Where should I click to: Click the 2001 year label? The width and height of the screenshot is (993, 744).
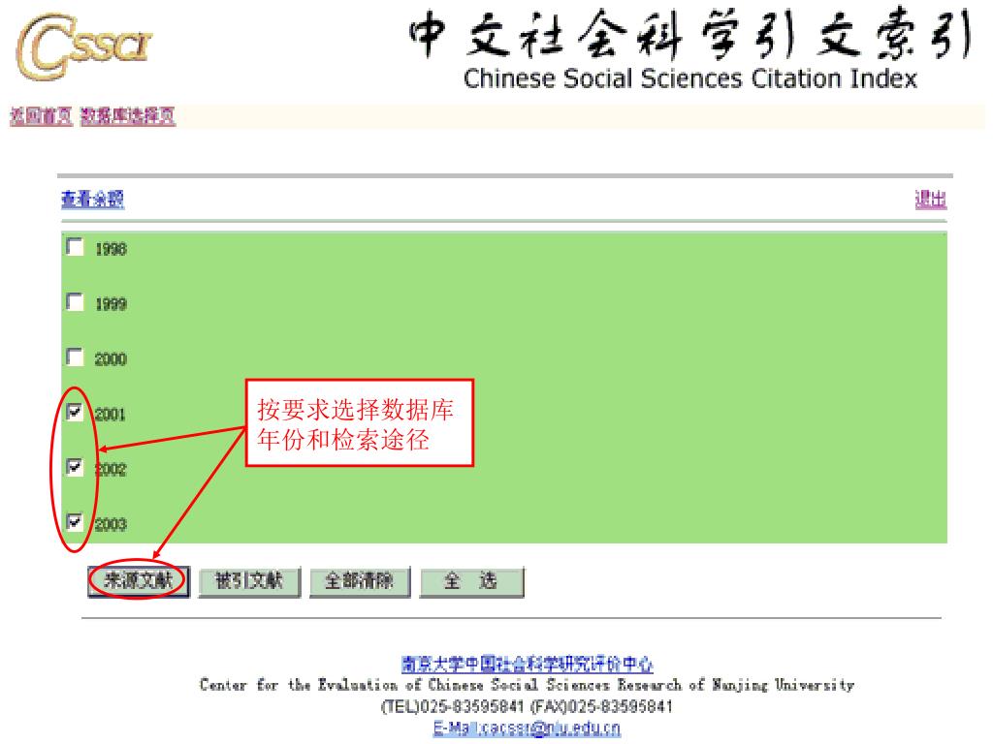111,415
